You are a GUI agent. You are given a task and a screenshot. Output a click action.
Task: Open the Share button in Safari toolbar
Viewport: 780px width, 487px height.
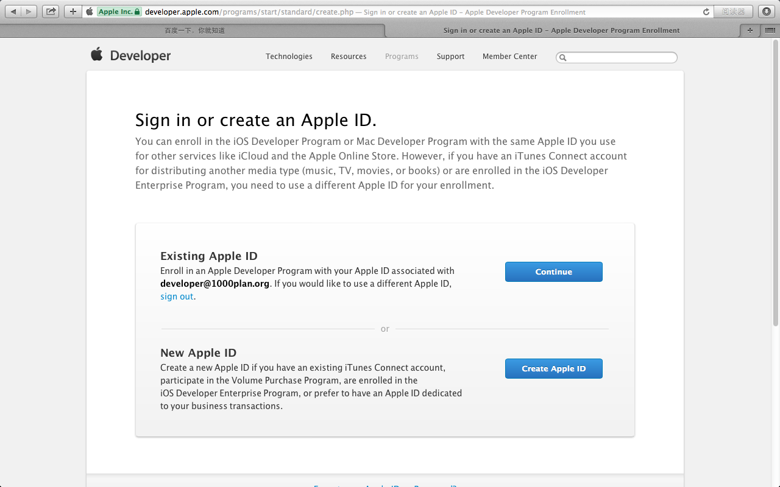pyautogui.click(x=51, y=12)
